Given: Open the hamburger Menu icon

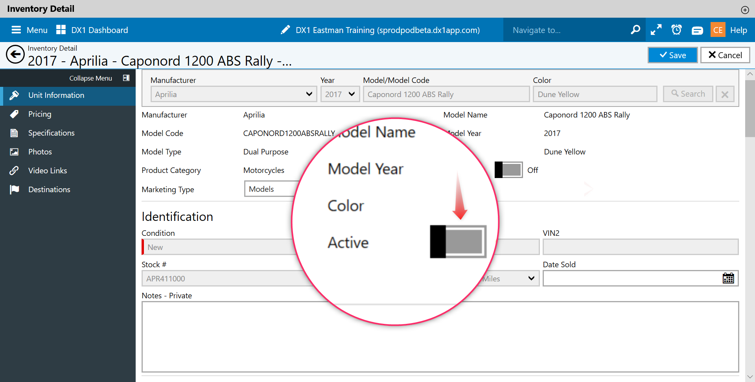Looking at the screenshot, I should (x=16, y=30).
